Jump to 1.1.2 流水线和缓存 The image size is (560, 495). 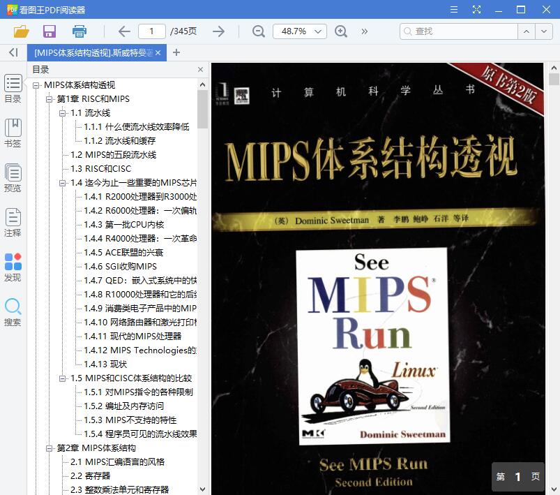[x=120, y=141]
